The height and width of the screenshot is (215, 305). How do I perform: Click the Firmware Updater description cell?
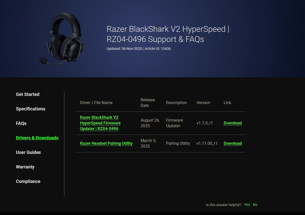tap(175, 123)
